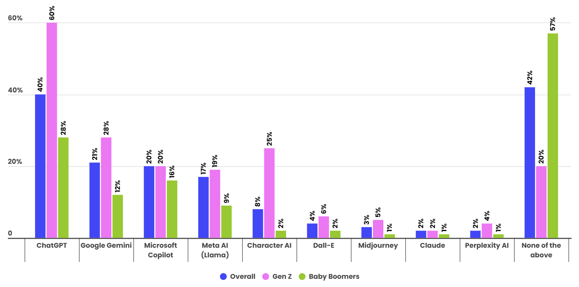
Task: Click the Claude category label
Action: pyautogui.click(x=433, y=245)
